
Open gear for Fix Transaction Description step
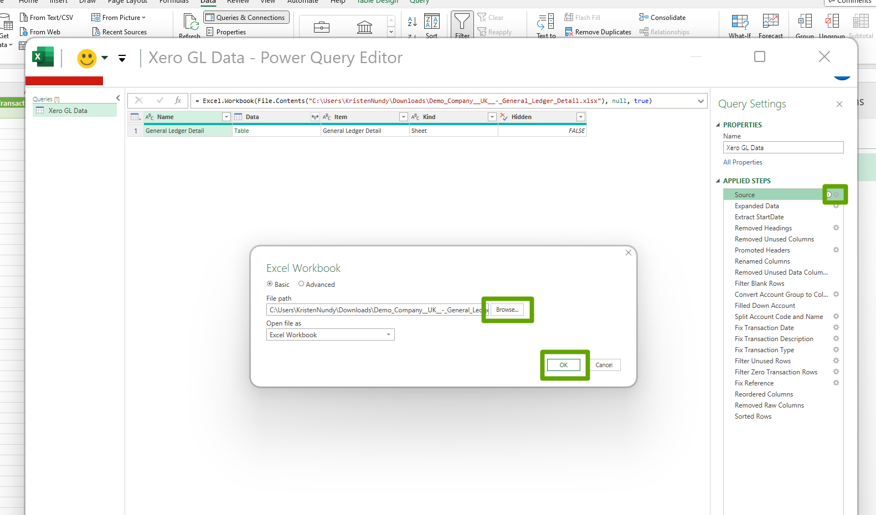(836, 338)
